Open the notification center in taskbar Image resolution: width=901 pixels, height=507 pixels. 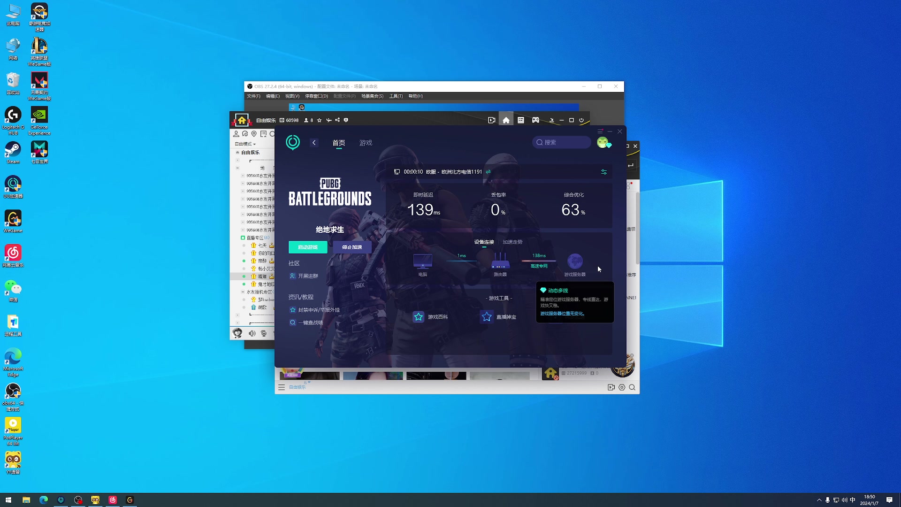click(889, 500)
